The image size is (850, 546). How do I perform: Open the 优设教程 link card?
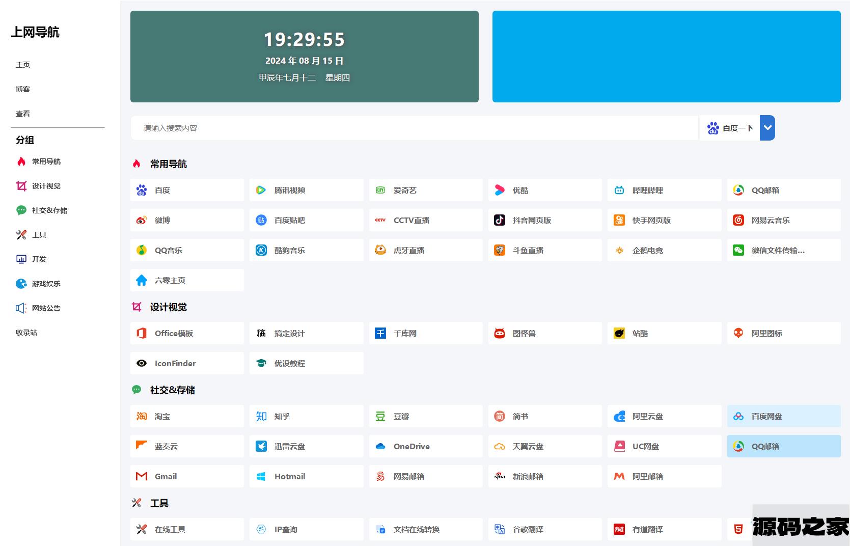point(307,363)
